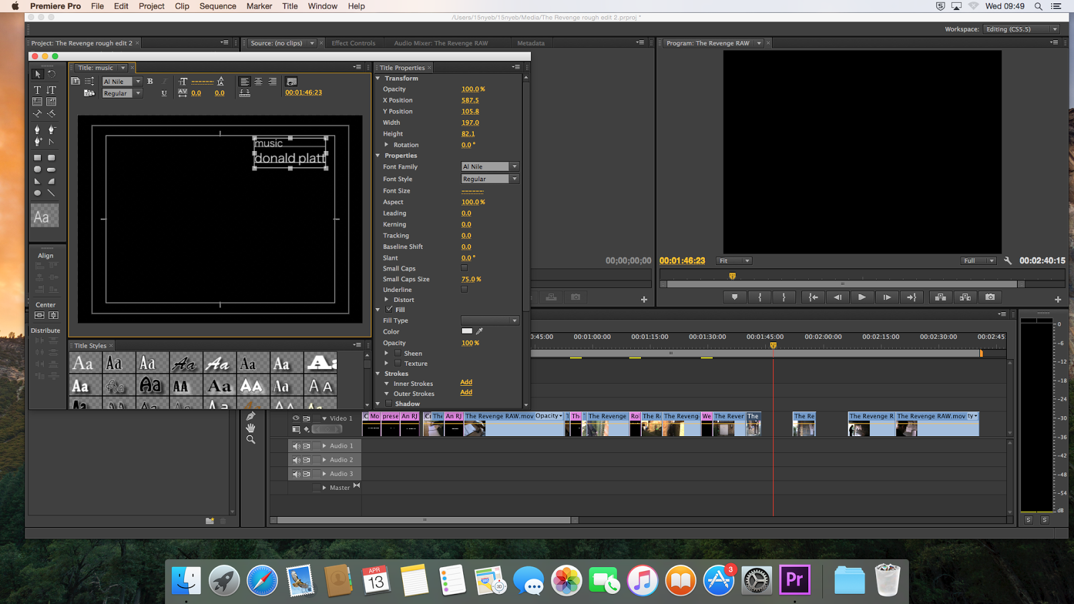Screen dimensions: 1074x604
Task: Choose the Vertical Type tool
Action: pyautogui.click(x=51, y=90)
